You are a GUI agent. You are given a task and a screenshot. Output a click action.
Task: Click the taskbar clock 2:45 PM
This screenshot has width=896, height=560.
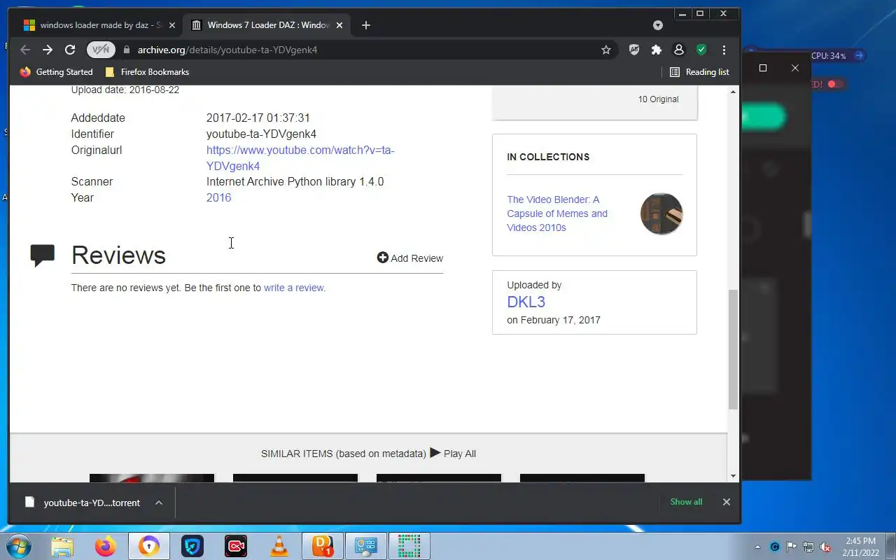point(861,547)
